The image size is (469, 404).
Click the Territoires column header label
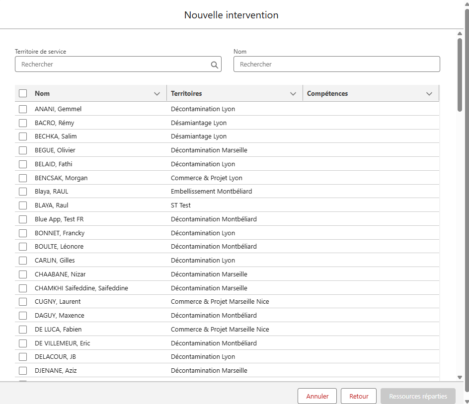(186, 93)
